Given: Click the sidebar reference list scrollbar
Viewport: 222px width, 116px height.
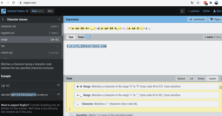Looking at the screenshot, I should click(x=62, y=30).
